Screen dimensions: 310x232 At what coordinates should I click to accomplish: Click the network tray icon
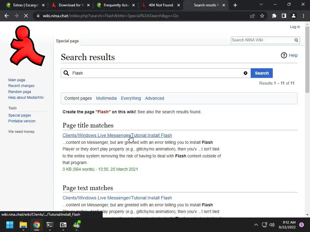coord(264,225)
